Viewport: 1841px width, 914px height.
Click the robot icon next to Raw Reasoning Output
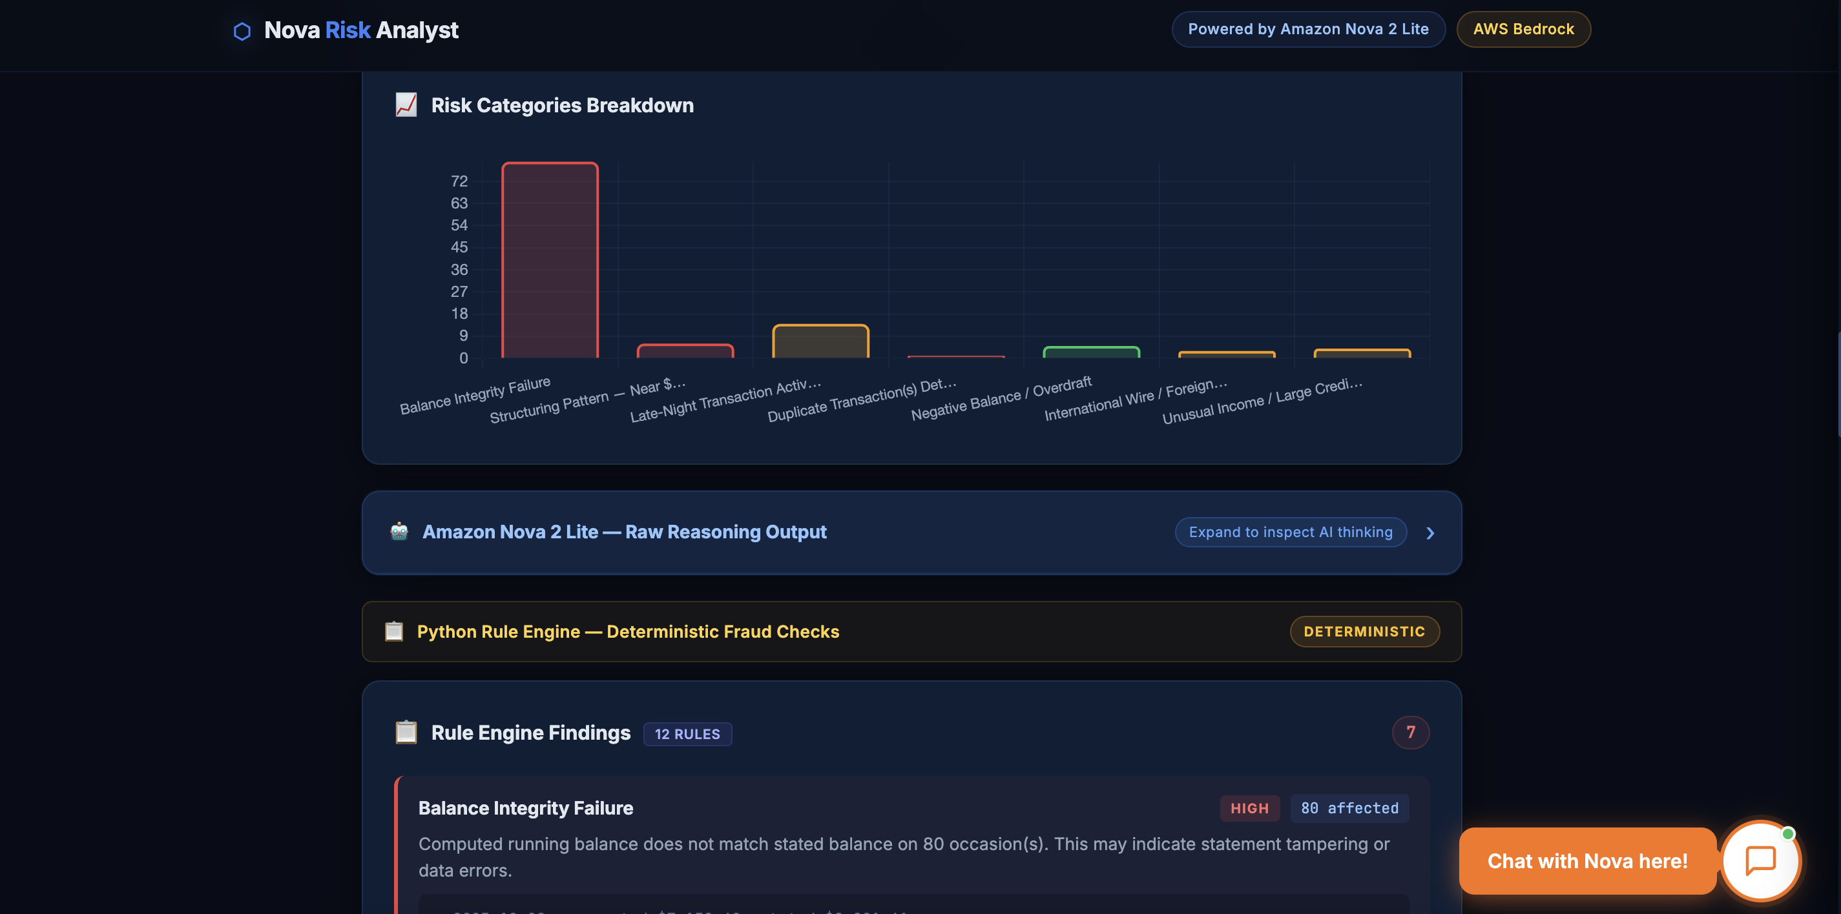399,531
